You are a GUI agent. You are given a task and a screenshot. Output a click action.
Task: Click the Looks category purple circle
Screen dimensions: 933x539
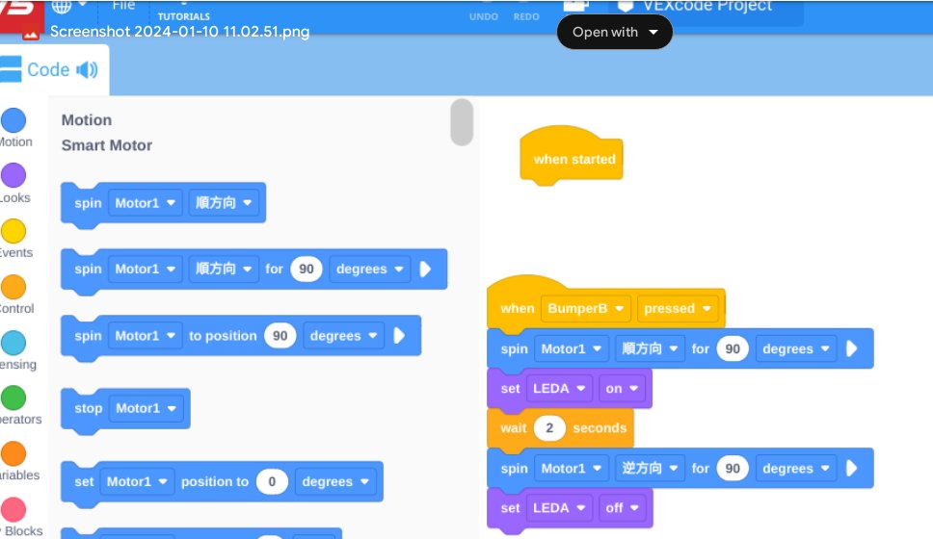[13, 175]
